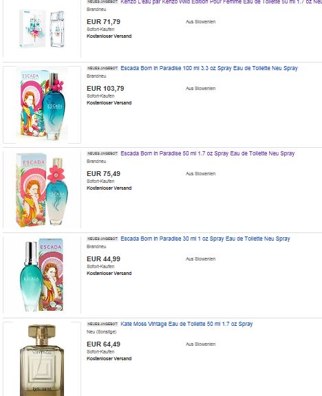Click Kostenloser Versand under EUR 103,79
Image resolution: width=322 pixels, height=396 pixels.
109,103
